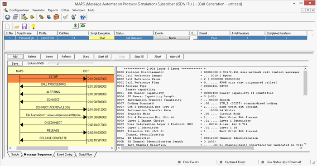Click the Script Name column header
This screenshot has width=317, height=166.
click(26, 33)
